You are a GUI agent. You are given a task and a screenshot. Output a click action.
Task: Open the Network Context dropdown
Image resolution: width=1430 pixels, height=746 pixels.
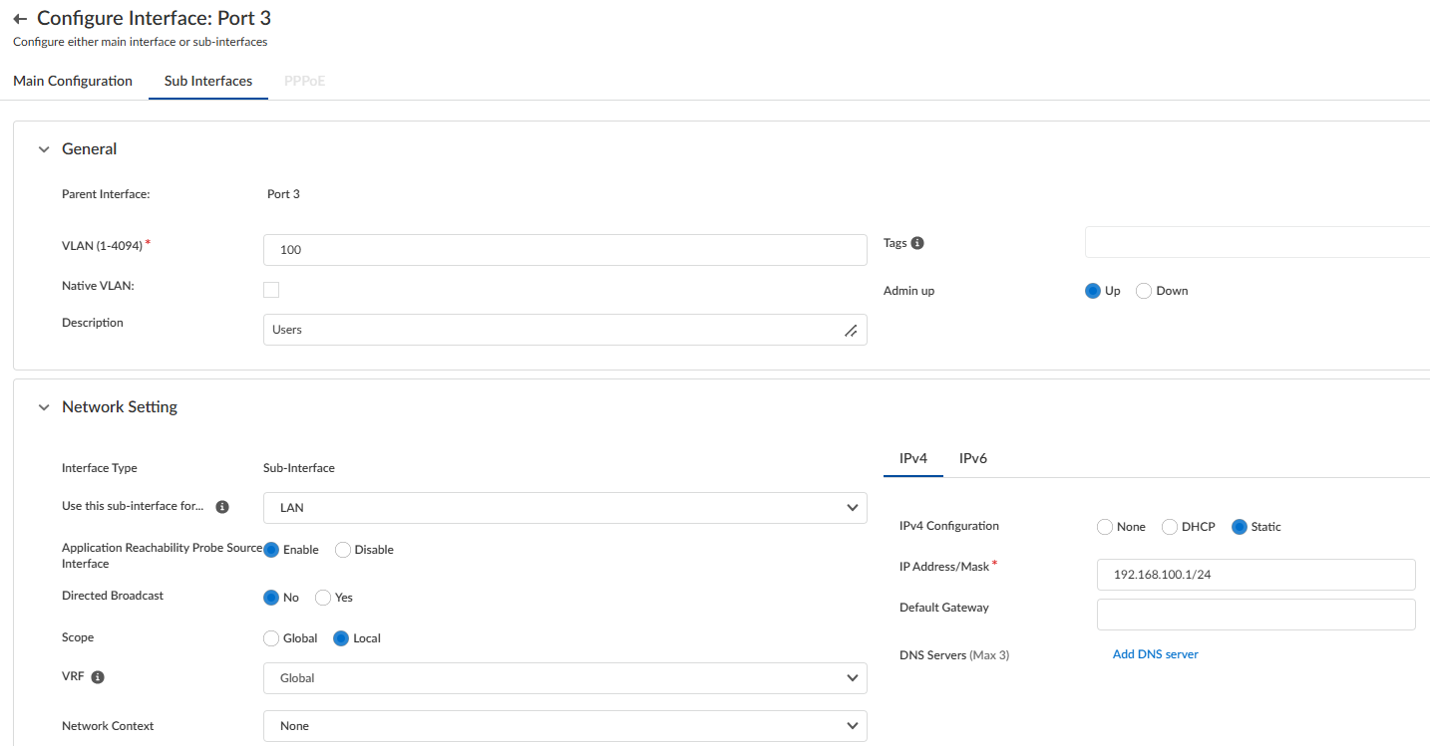tap(563, 725)
